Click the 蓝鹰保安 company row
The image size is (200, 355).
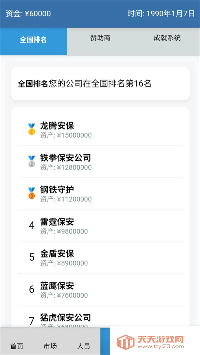[100, 289]
